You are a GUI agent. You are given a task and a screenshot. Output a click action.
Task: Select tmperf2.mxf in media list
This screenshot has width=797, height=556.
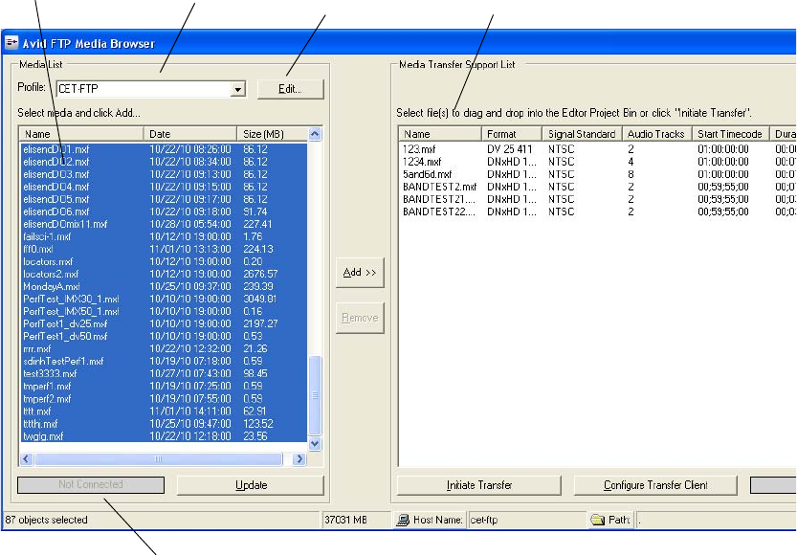tap(164, 398)
